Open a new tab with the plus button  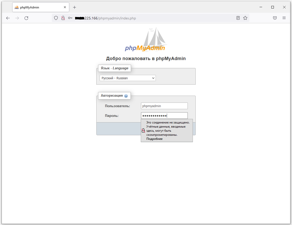coord(75,7)
